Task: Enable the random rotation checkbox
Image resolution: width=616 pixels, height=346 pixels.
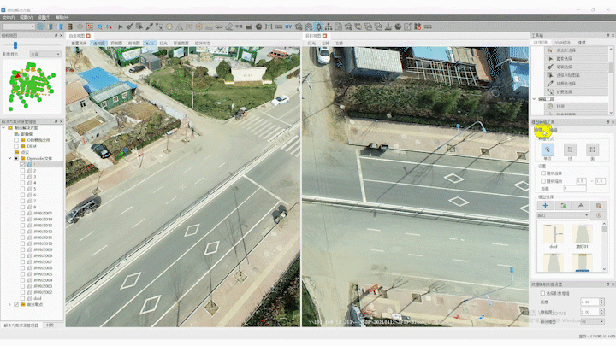Action: 543,173
